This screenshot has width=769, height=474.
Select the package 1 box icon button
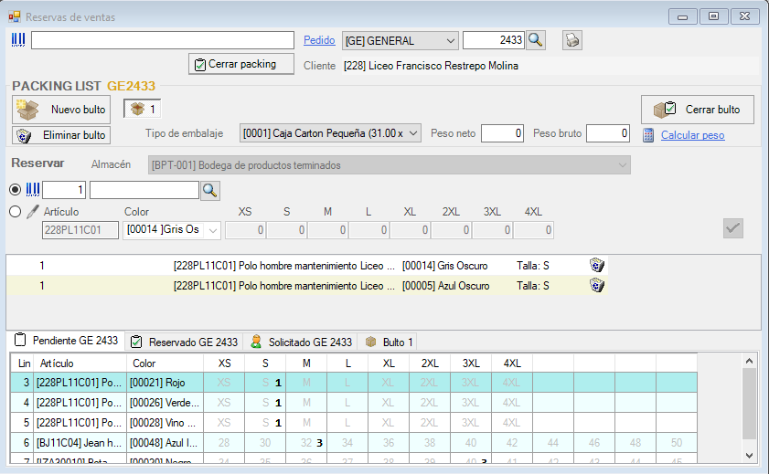click(143, 110)
